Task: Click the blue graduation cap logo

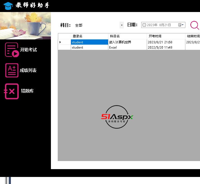Action: [8, 6]
